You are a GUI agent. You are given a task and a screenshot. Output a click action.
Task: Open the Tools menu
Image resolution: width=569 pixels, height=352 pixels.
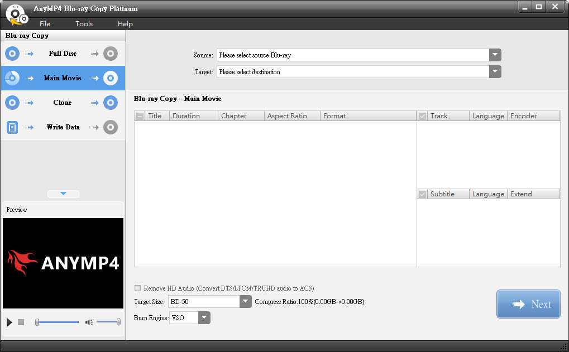point(84,24)
